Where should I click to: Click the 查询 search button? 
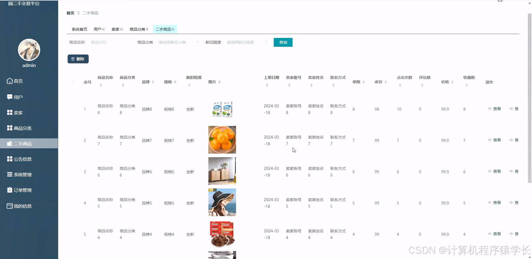pos(283,42)
